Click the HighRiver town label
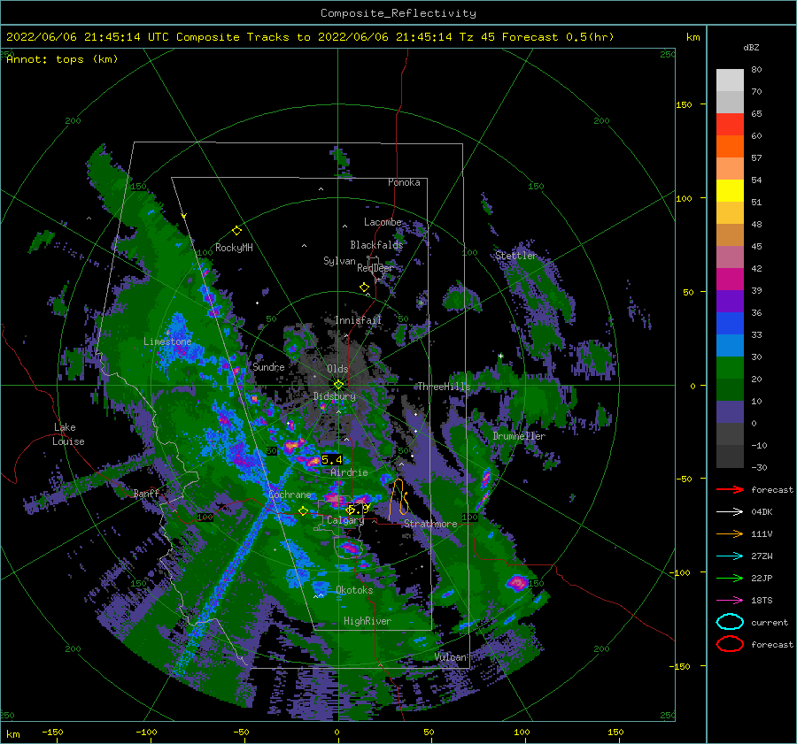The image size is (797, 744). [x=368, y=621]
